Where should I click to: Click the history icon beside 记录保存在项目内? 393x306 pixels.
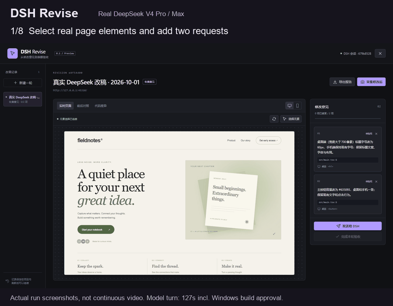tap(7, 281)
